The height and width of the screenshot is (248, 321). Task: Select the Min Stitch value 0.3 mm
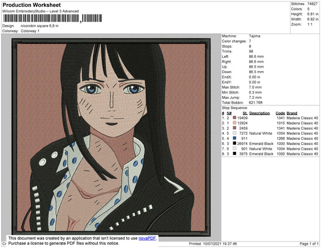pyautogui.click(x=255, y=92)
